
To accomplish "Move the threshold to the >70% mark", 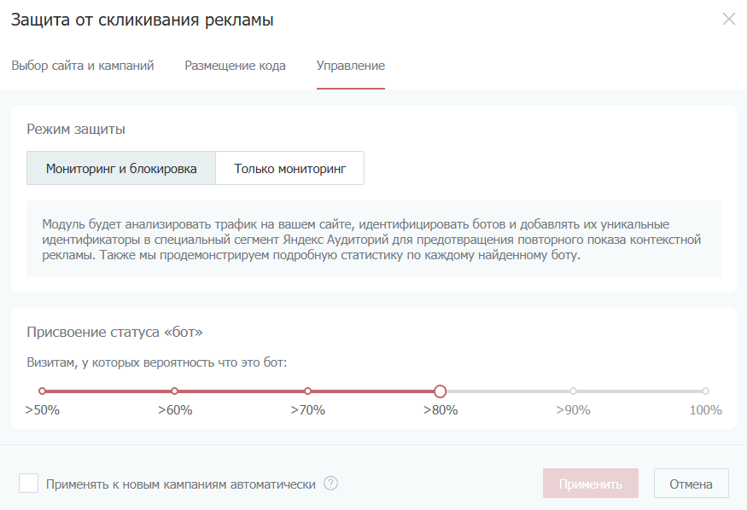I will click(307, 391).
